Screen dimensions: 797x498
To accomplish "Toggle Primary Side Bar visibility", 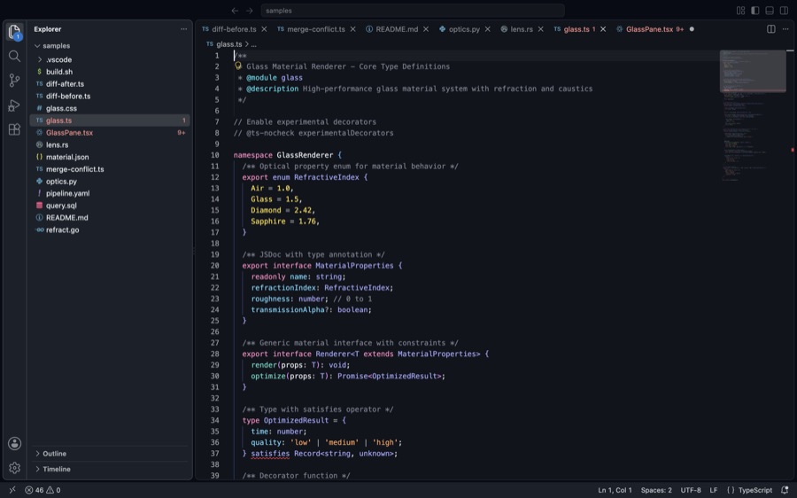I will tap(755, 11).
